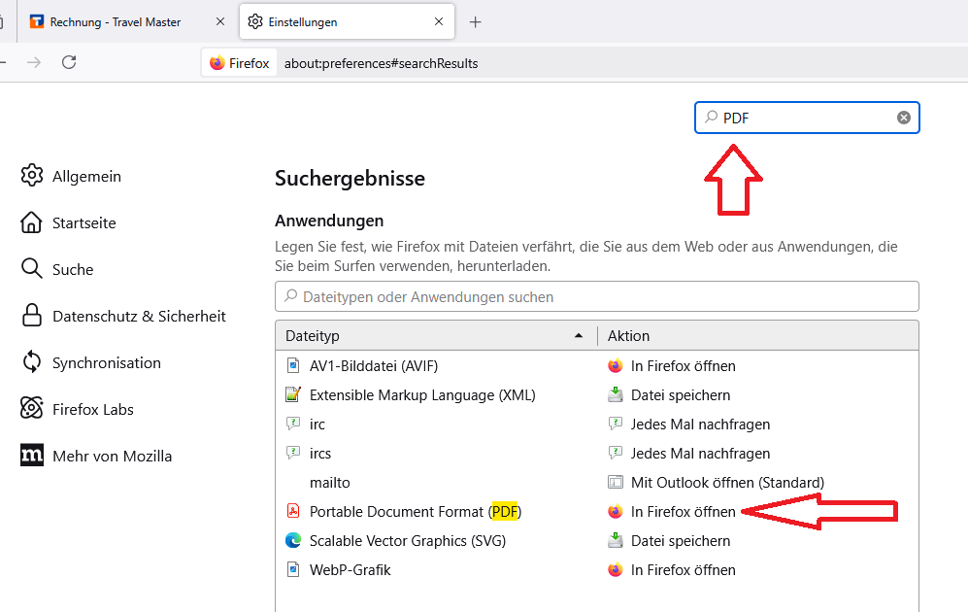968x612 pixels.
Task: Open action dropdown for AVIF row
Action: (x=758, y=365)
